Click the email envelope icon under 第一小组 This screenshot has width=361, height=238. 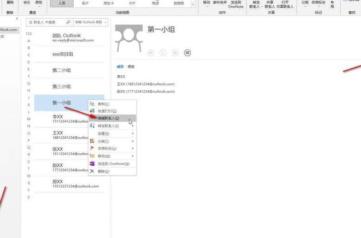click(x=188, y=53)
